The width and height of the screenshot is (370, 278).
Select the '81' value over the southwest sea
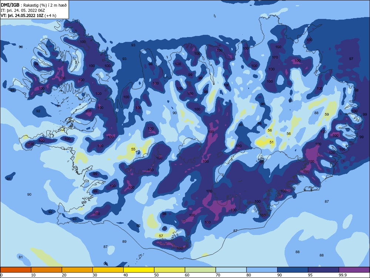pos(21,257)
